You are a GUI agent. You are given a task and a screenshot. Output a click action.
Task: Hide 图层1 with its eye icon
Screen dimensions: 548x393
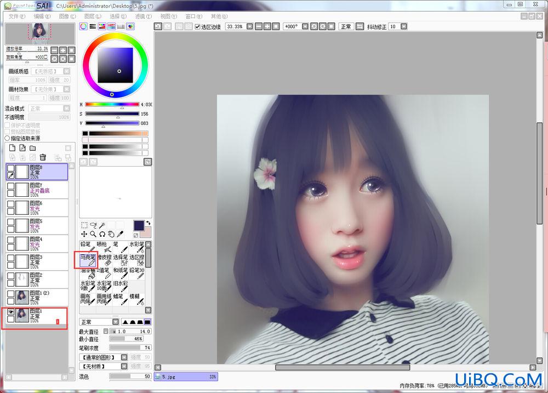(x=11, y=312)
